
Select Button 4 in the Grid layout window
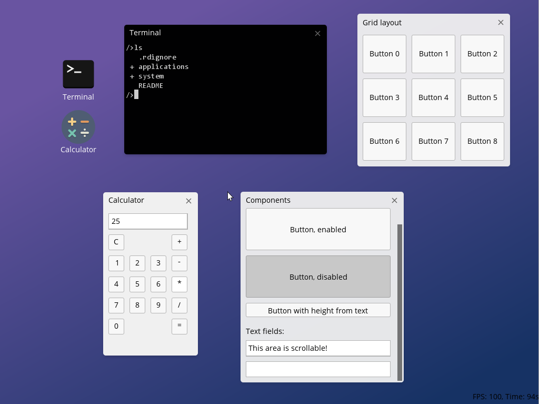click(433, 97)
